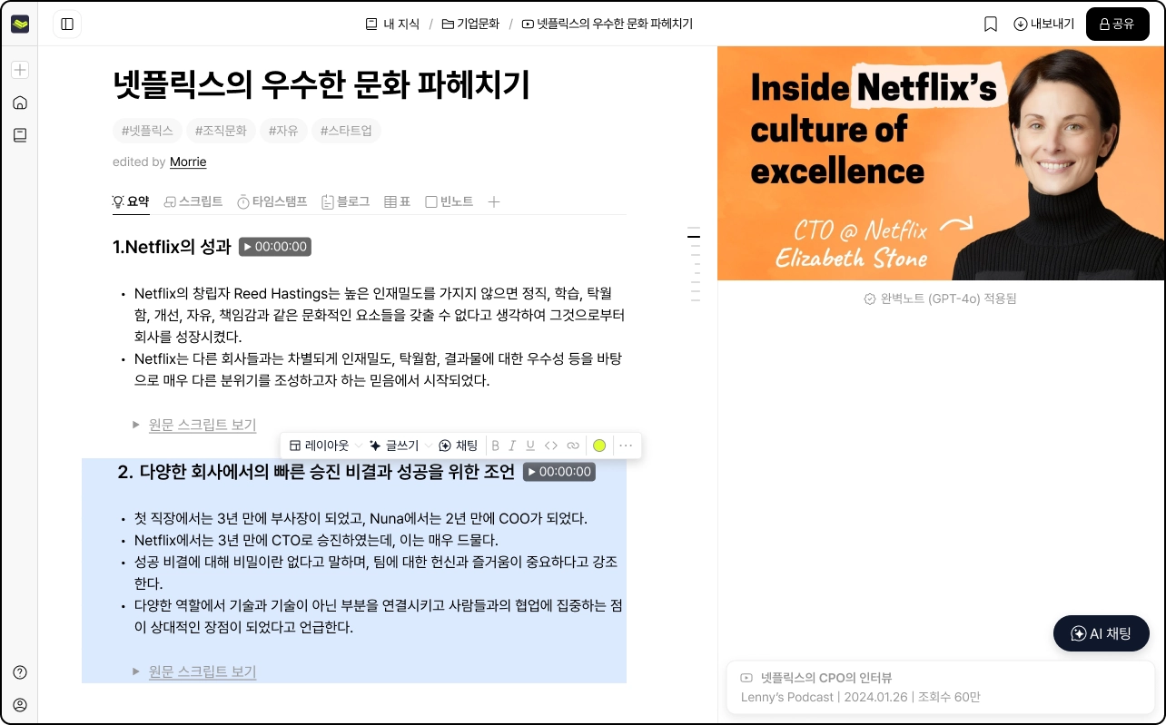
Task: Click the 완벽노트 (GPT-4o) 적용됨 badge
Action: [941, 299]
